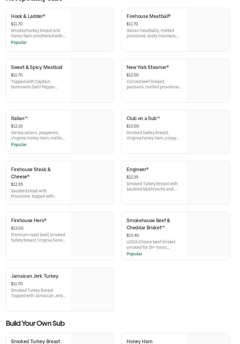Click the Build Your Own Sub heading

35,323
